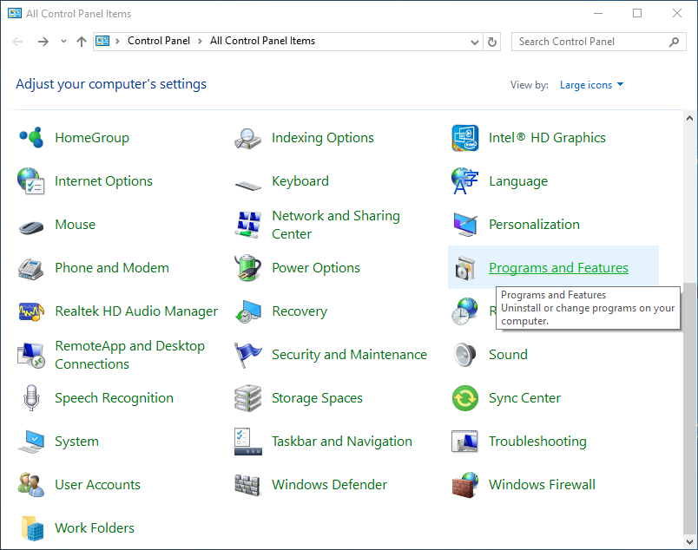Image resolution: width=698 pixels, height=550 pixels.
Task: Click RemoteApp and Desktop Connections icon
Action: (30, 355)
